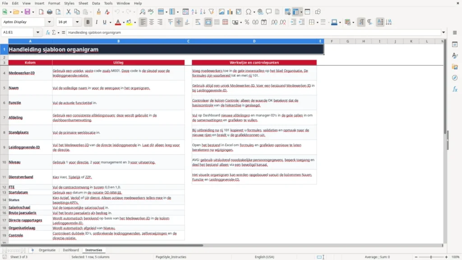Toggle Align Right
Screen dimensions: 462x260
pyautogui.click(x=160, y=22)
